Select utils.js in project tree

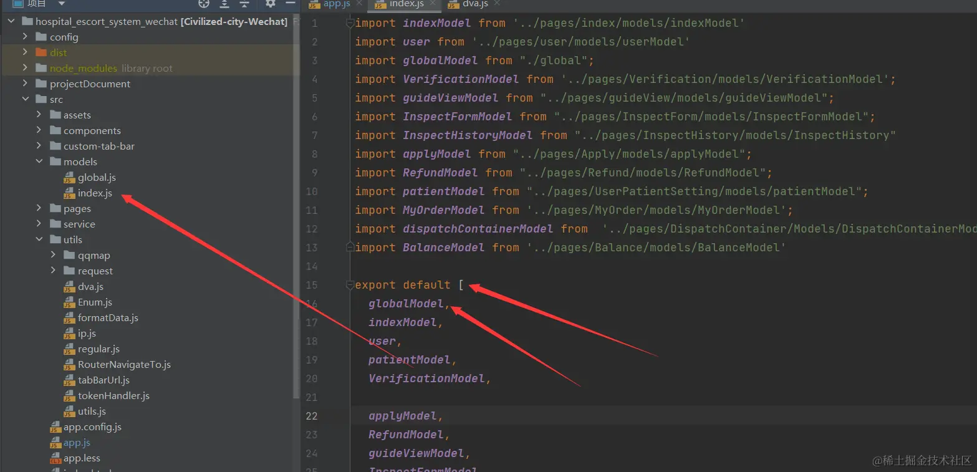[x=92, y=412]
